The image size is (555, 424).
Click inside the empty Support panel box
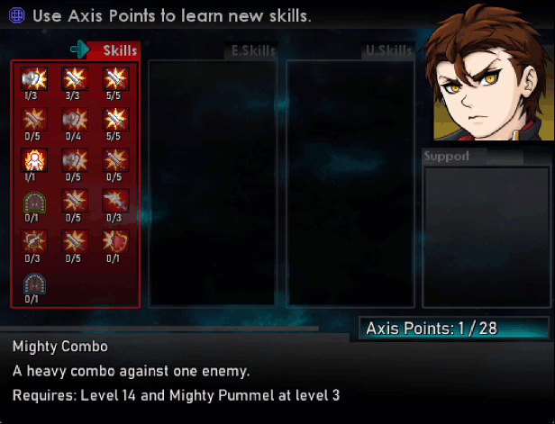487,237
